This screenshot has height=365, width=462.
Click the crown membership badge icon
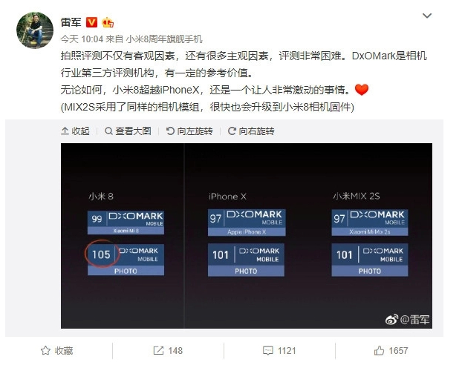(107, 23)
